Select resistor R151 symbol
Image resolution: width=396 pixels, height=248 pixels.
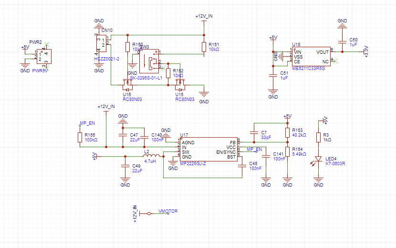point(204,47)
